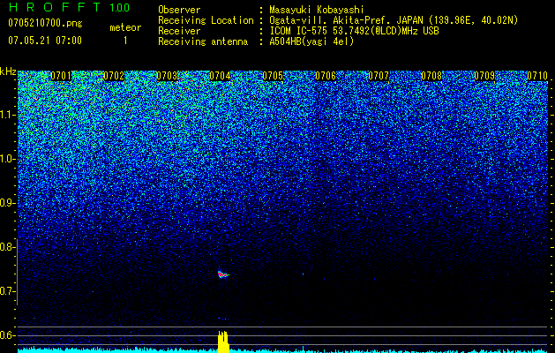Click the 0.9 kHz axis label

pyautogui.click(x=7, y=203)
